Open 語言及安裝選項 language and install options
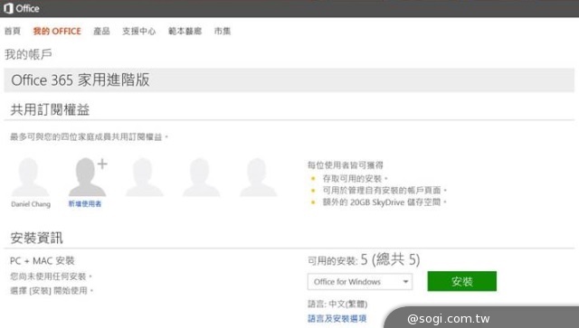This screenshot has width=579, height=328. pos(337,318)
